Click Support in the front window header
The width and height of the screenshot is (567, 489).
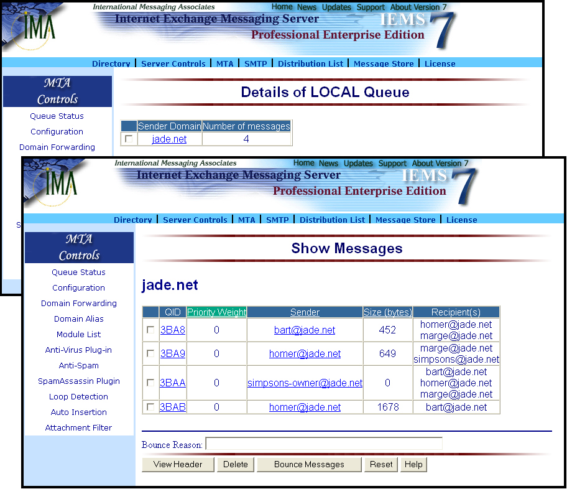[x=392, y=163]
